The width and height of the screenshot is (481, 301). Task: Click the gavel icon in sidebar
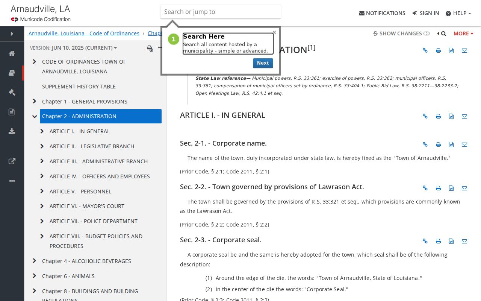click(x=12, y=92)
